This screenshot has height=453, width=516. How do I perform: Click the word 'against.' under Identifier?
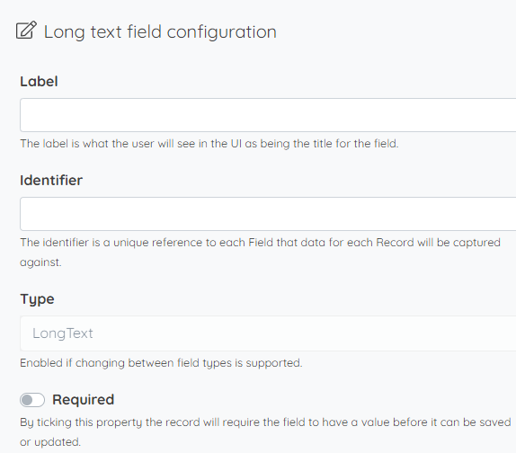40,262
